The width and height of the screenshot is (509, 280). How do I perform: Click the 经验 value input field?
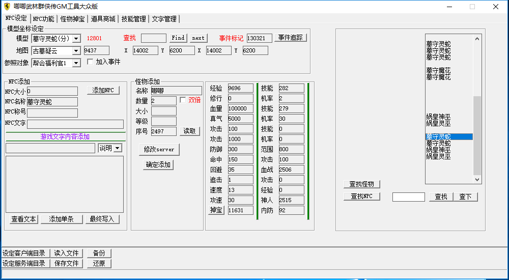click(240, 88)
